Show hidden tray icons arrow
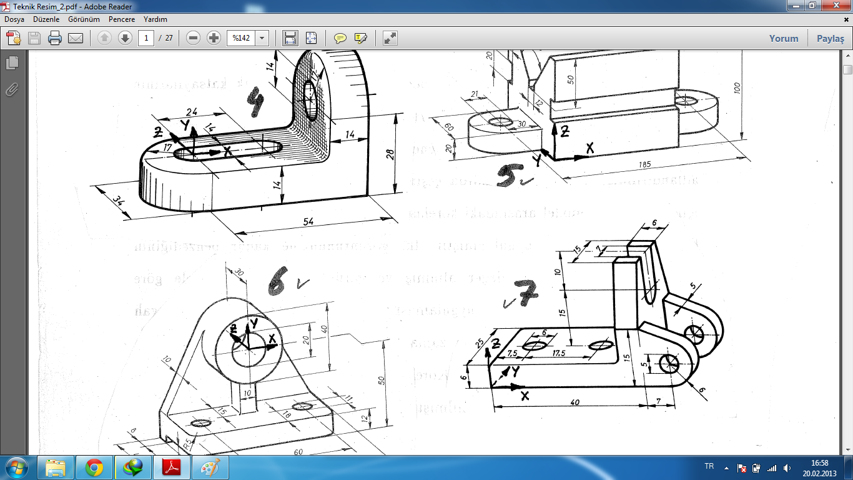The height and width of the screenshot is (480, 853). 726,467
